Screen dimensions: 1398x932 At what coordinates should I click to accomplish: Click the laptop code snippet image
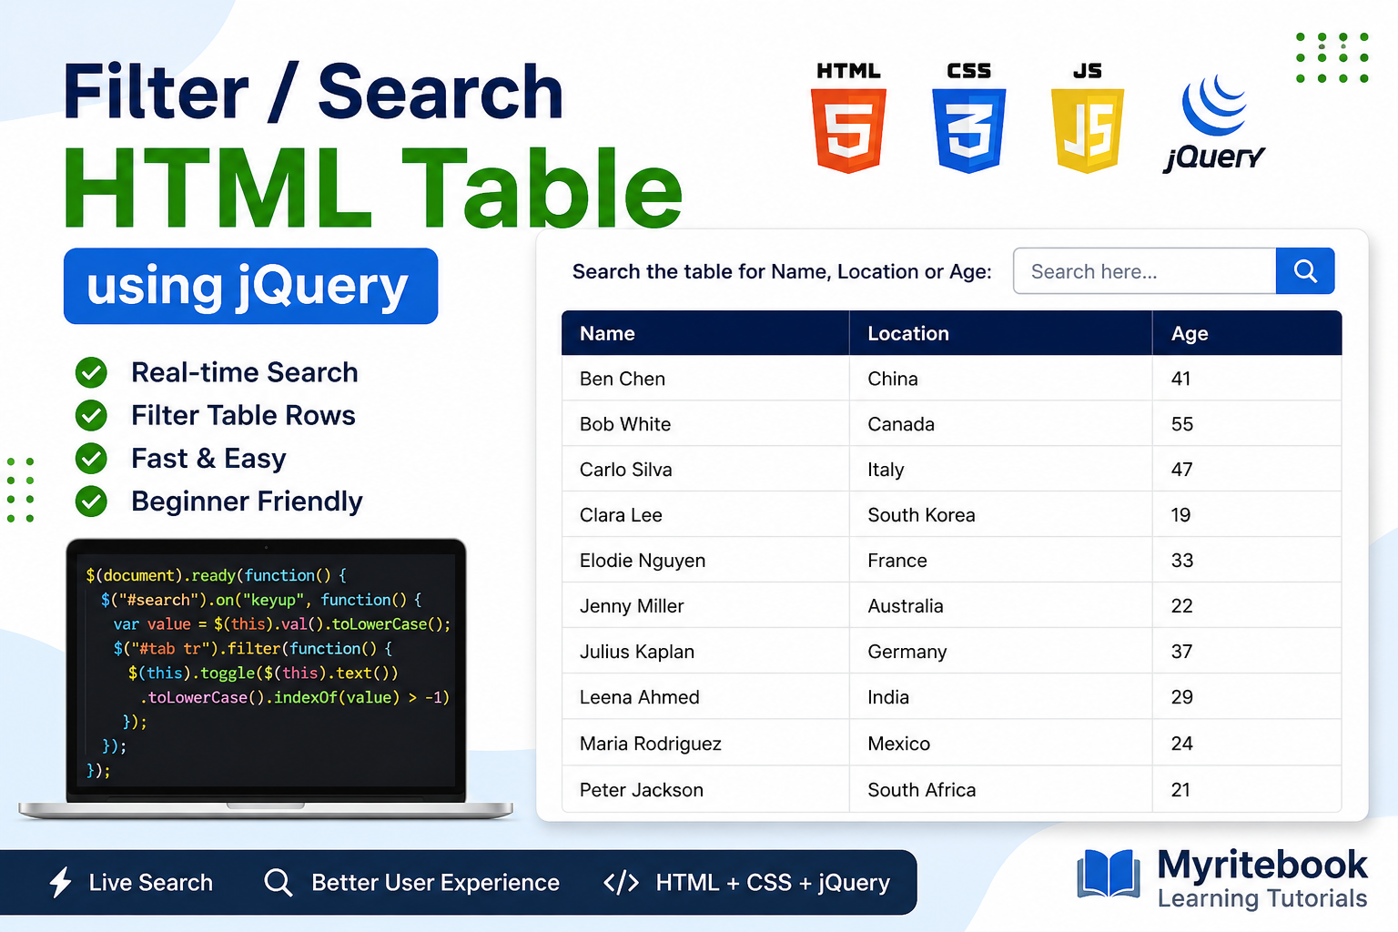tap(266, 678)
